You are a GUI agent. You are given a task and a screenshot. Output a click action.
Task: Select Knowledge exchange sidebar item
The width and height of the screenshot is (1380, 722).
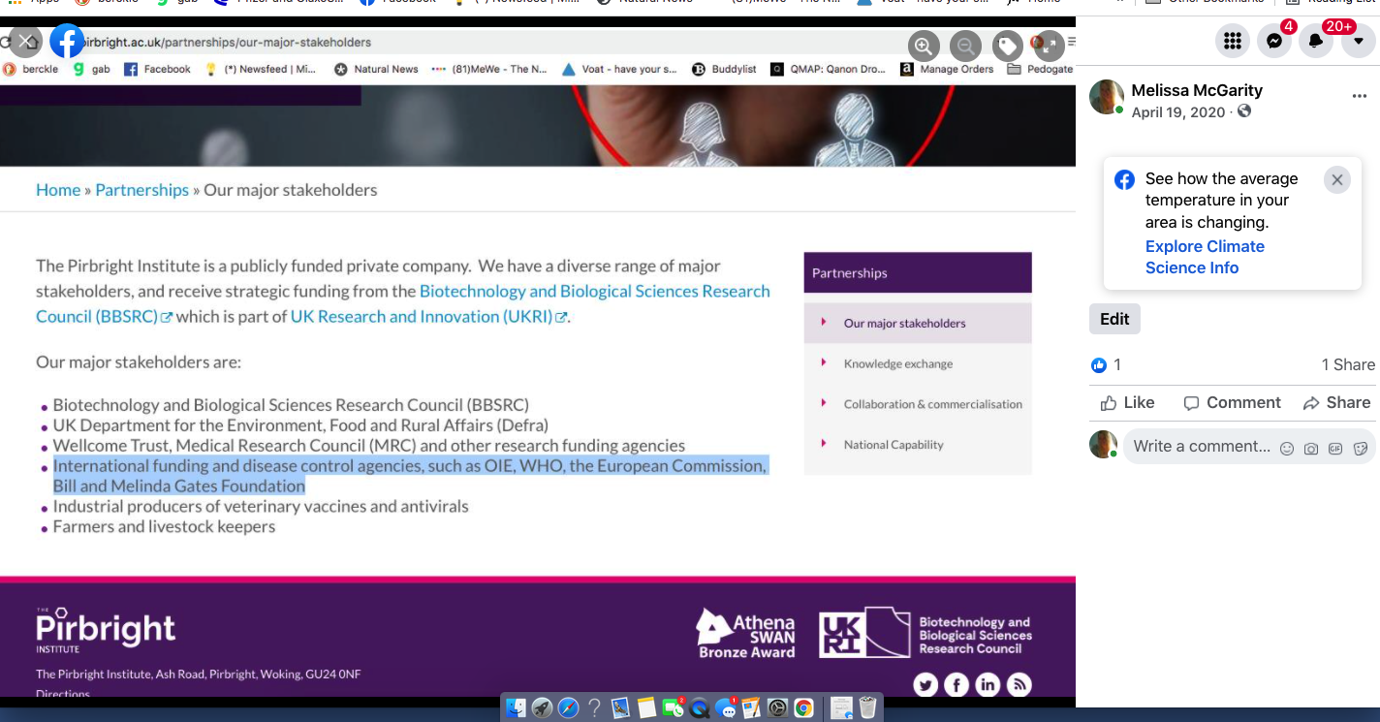[918, 363]
